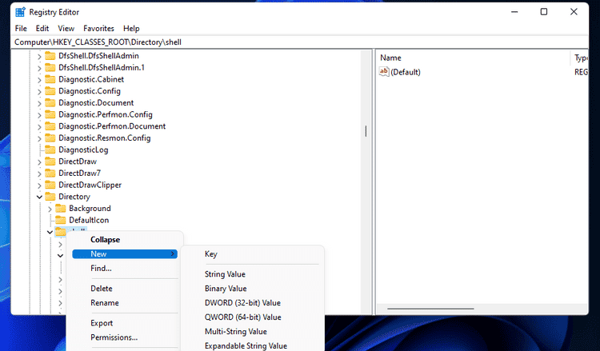Viewport: 600px width, 351px height.
Task: Select the Diagnostic.Cabinet key label
Action: (91, 79)
